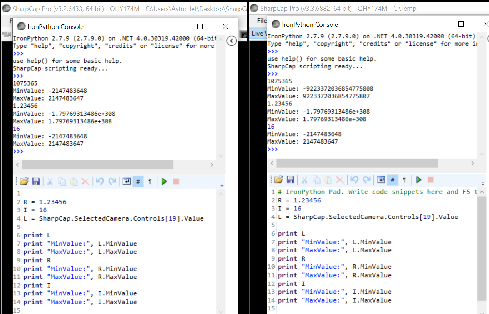Close the left IronPython Console window
This screenshot has height=314, width=489.
225,26
